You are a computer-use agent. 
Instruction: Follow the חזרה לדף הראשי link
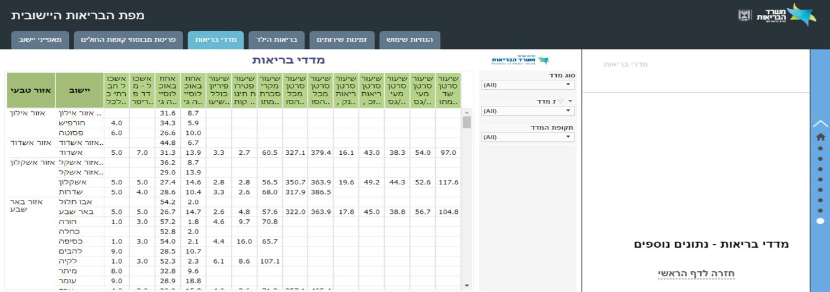tap(696, 273)
